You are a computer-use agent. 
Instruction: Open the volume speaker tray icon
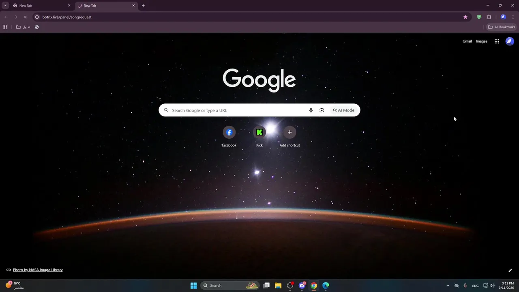[492, 286]
